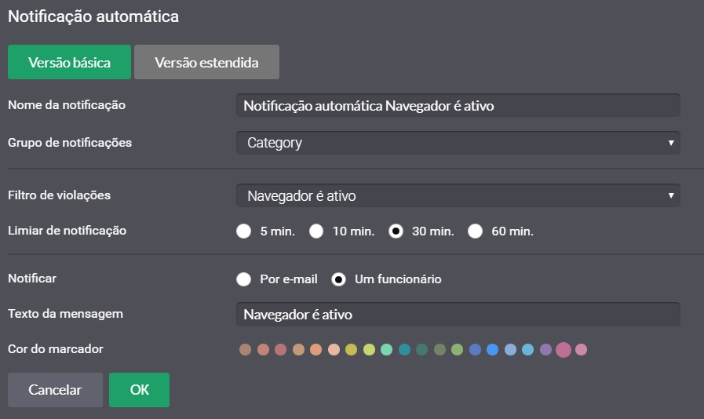This screenshot has height=419, width=704.
Task: Select the enlarged pink marker color
Action: [x=564, y=349]
